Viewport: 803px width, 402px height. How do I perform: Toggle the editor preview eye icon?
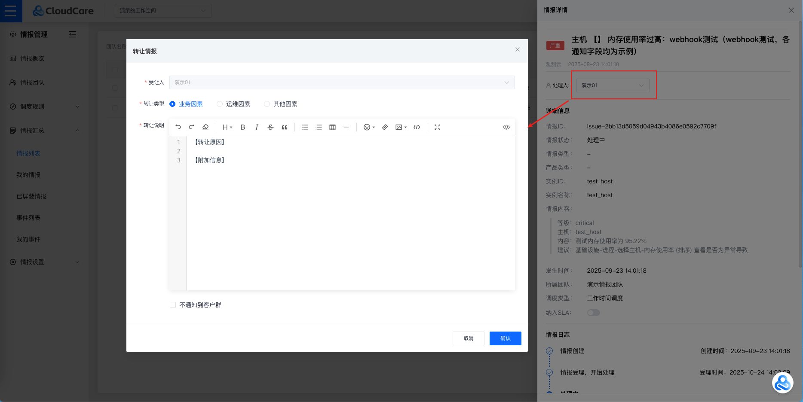point(506,127)
